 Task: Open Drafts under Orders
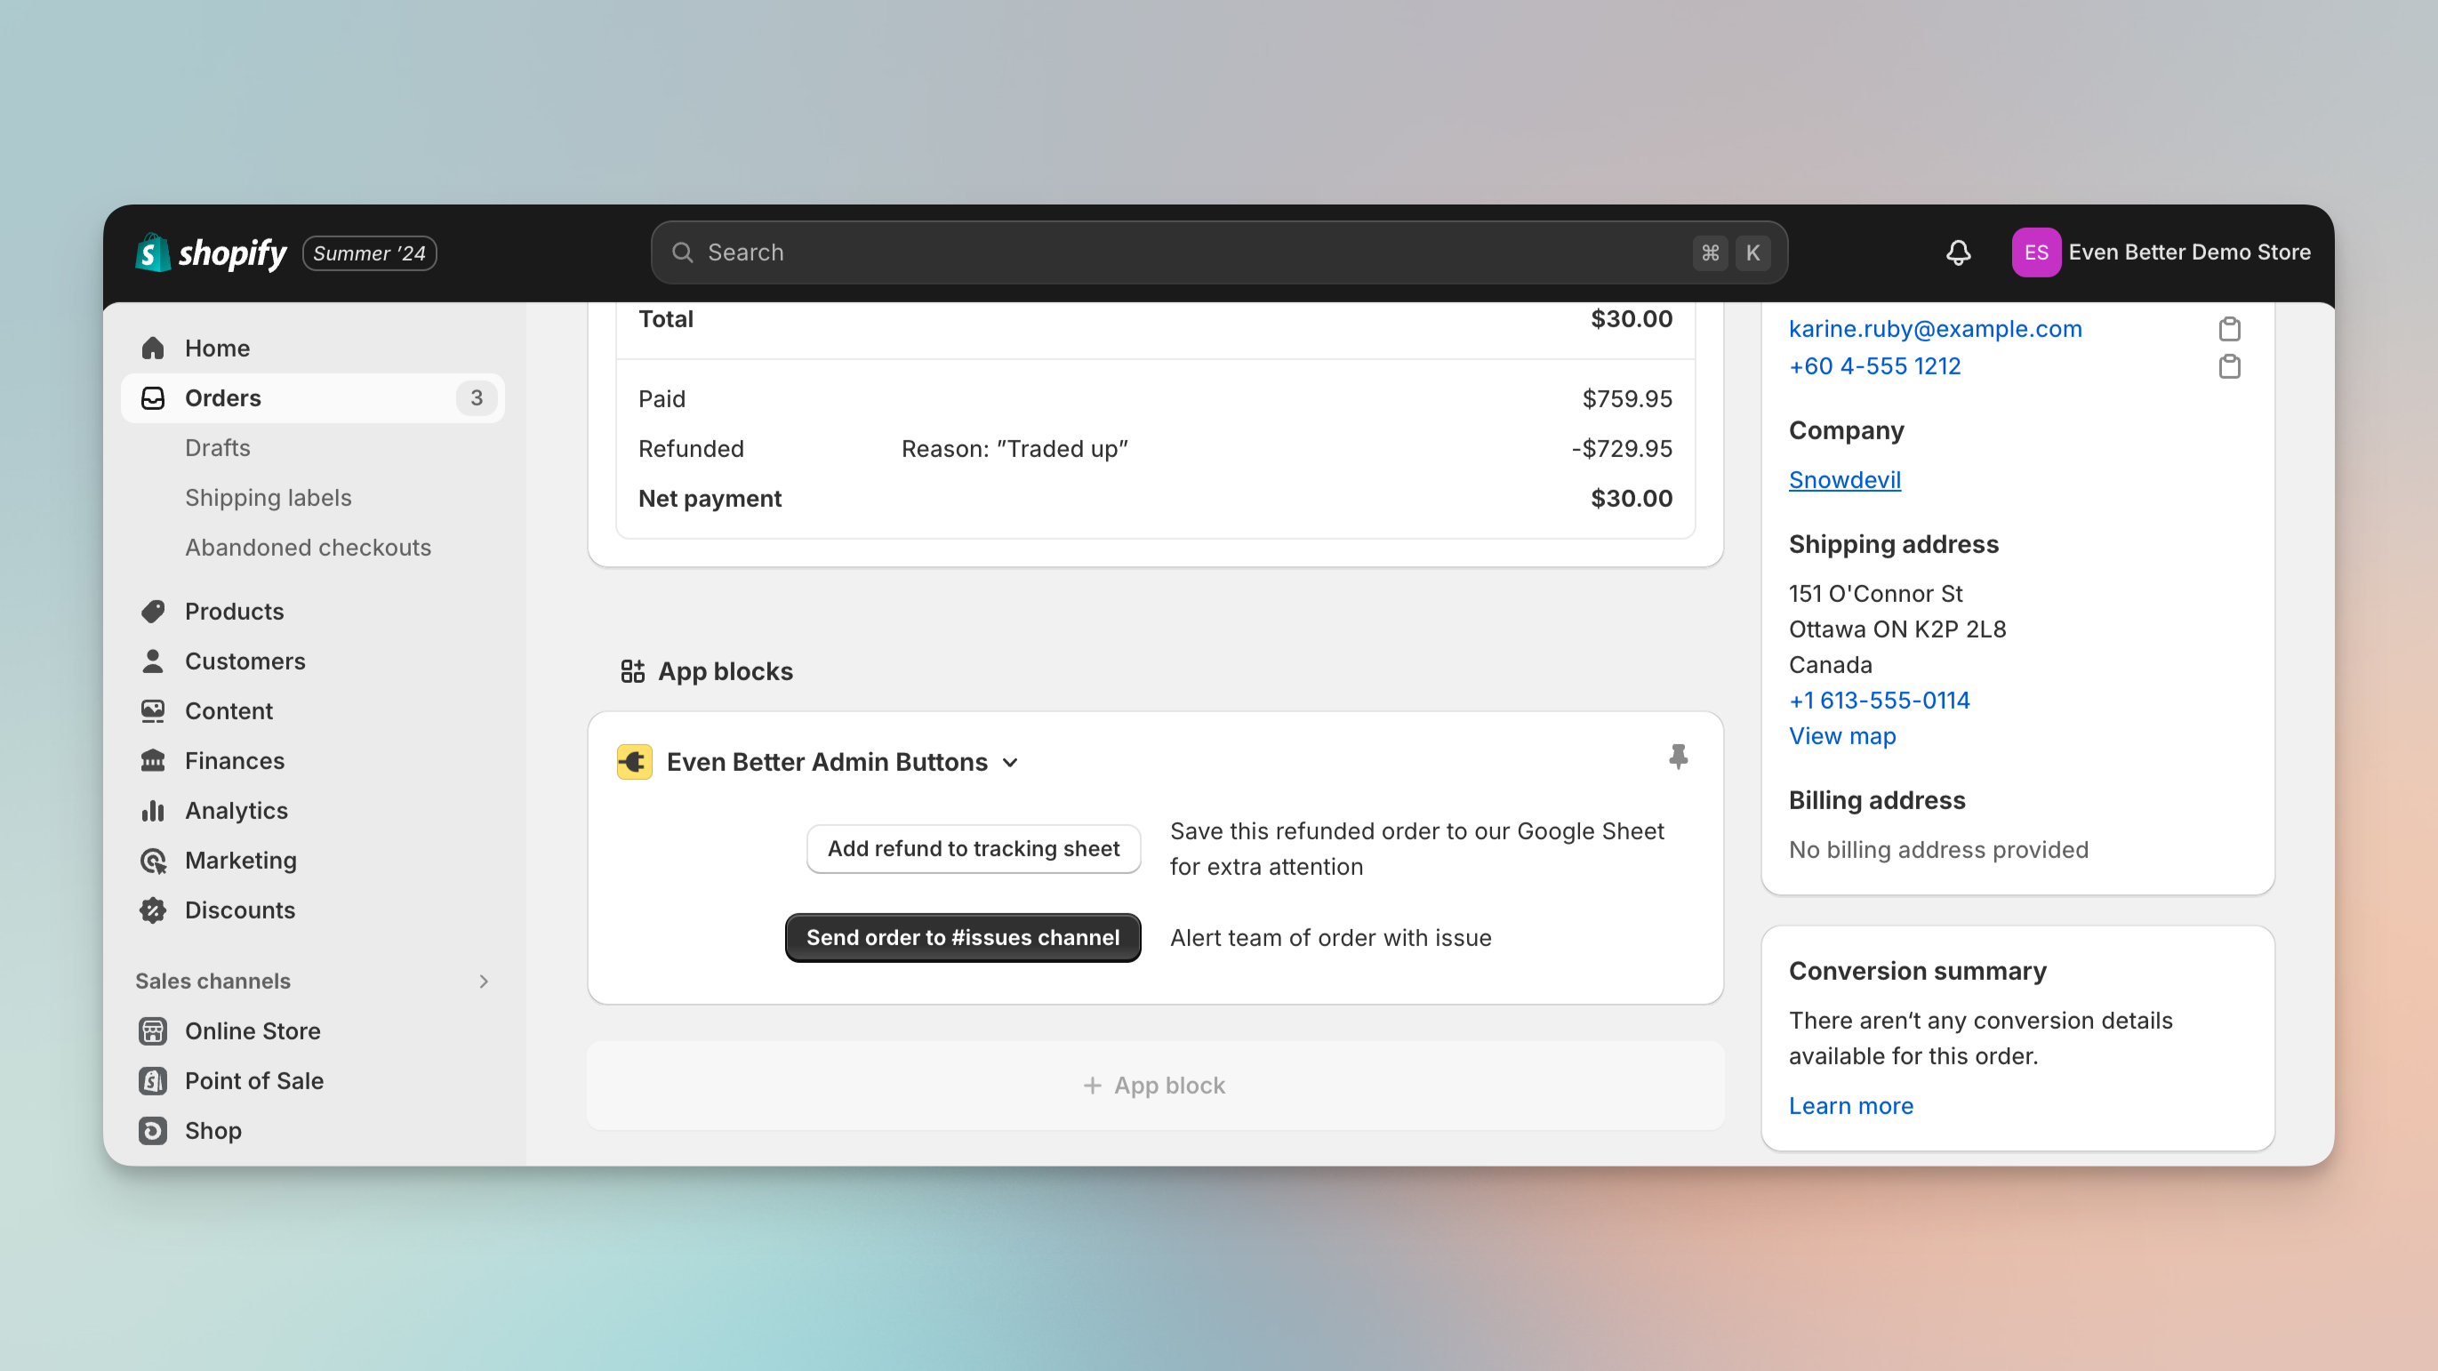point(218,447)
